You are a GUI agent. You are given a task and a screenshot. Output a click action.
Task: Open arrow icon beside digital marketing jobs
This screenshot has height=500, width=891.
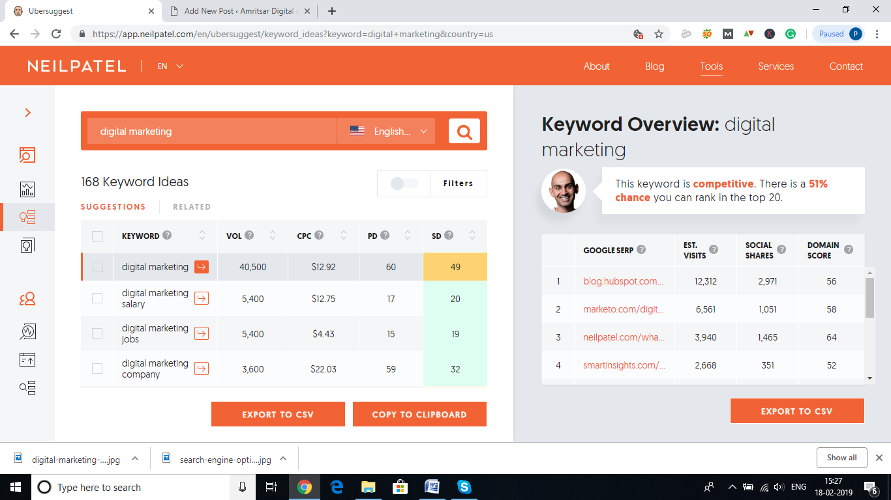(x=202, y=333)
